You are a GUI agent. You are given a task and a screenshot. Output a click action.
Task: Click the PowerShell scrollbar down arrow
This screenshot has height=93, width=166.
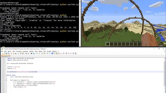point(80,46)
